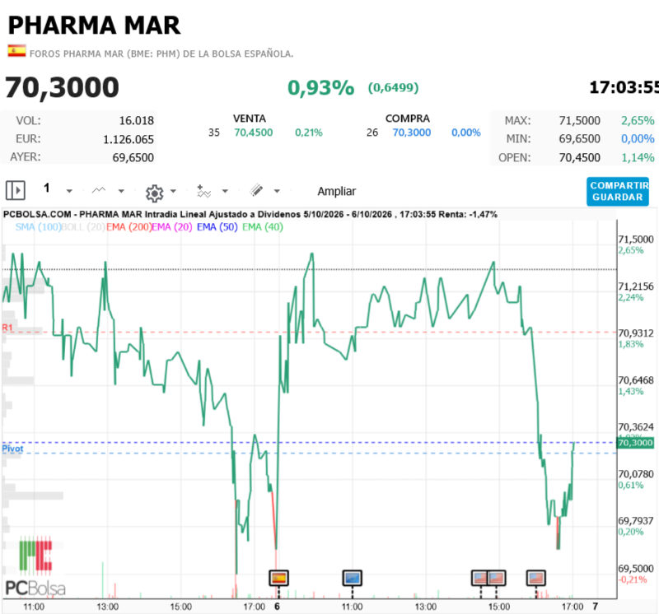This screenshot has width=659, height=614.
Task: Click the 0,93% change value
Action: (x=320, y=88)
